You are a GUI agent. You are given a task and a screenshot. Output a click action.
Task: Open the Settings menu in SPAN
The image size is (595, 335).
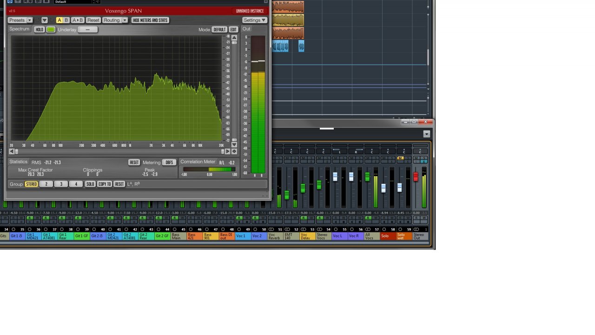tap(255, 20)
